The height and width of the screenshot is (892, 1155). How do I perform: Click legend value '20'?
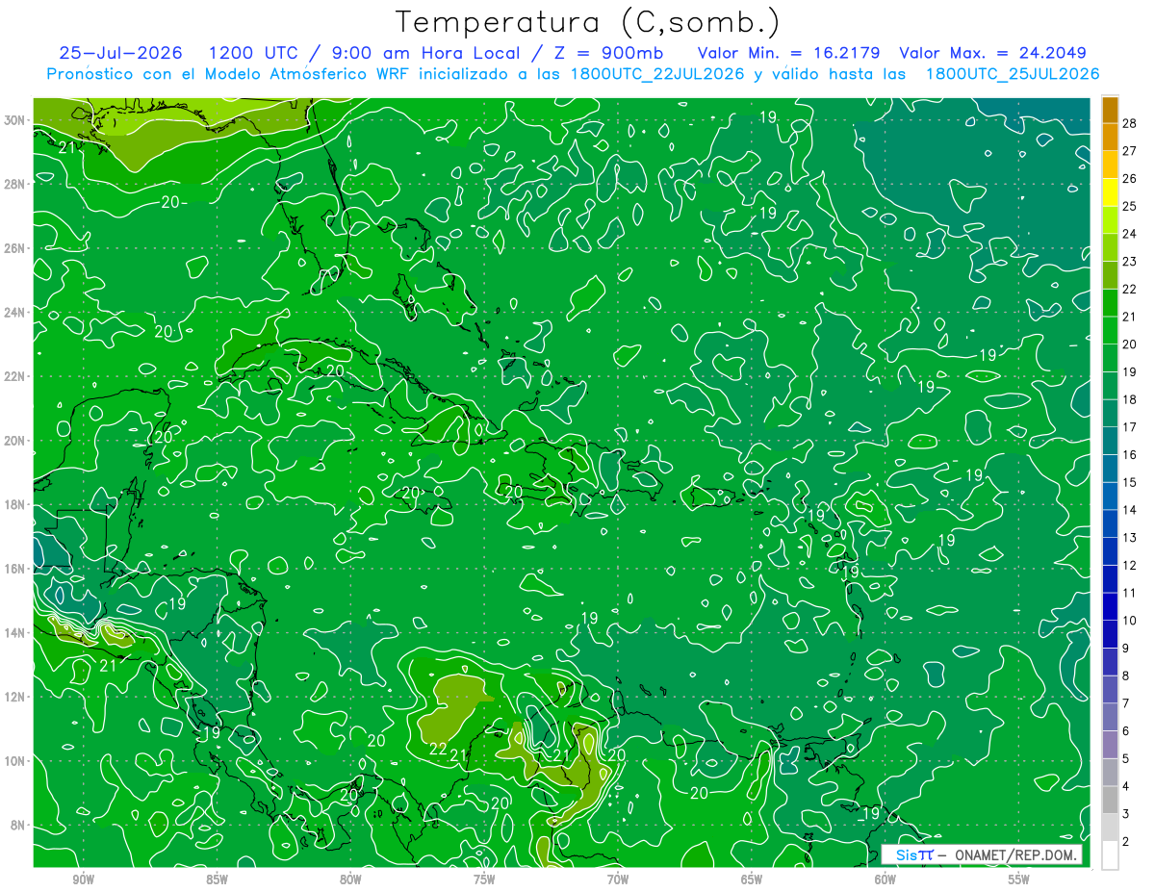(x=1129, y=344)
